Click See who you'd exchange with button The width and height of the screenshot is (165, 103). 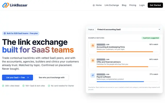[52, 78]
